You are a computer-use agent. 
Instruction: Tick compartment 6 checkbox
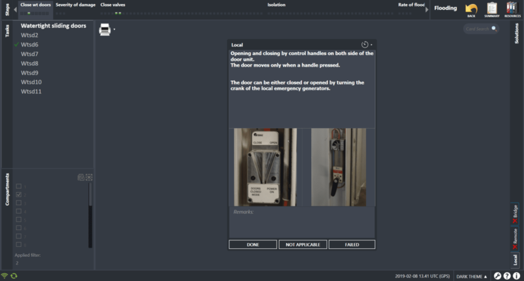point(19,227)
